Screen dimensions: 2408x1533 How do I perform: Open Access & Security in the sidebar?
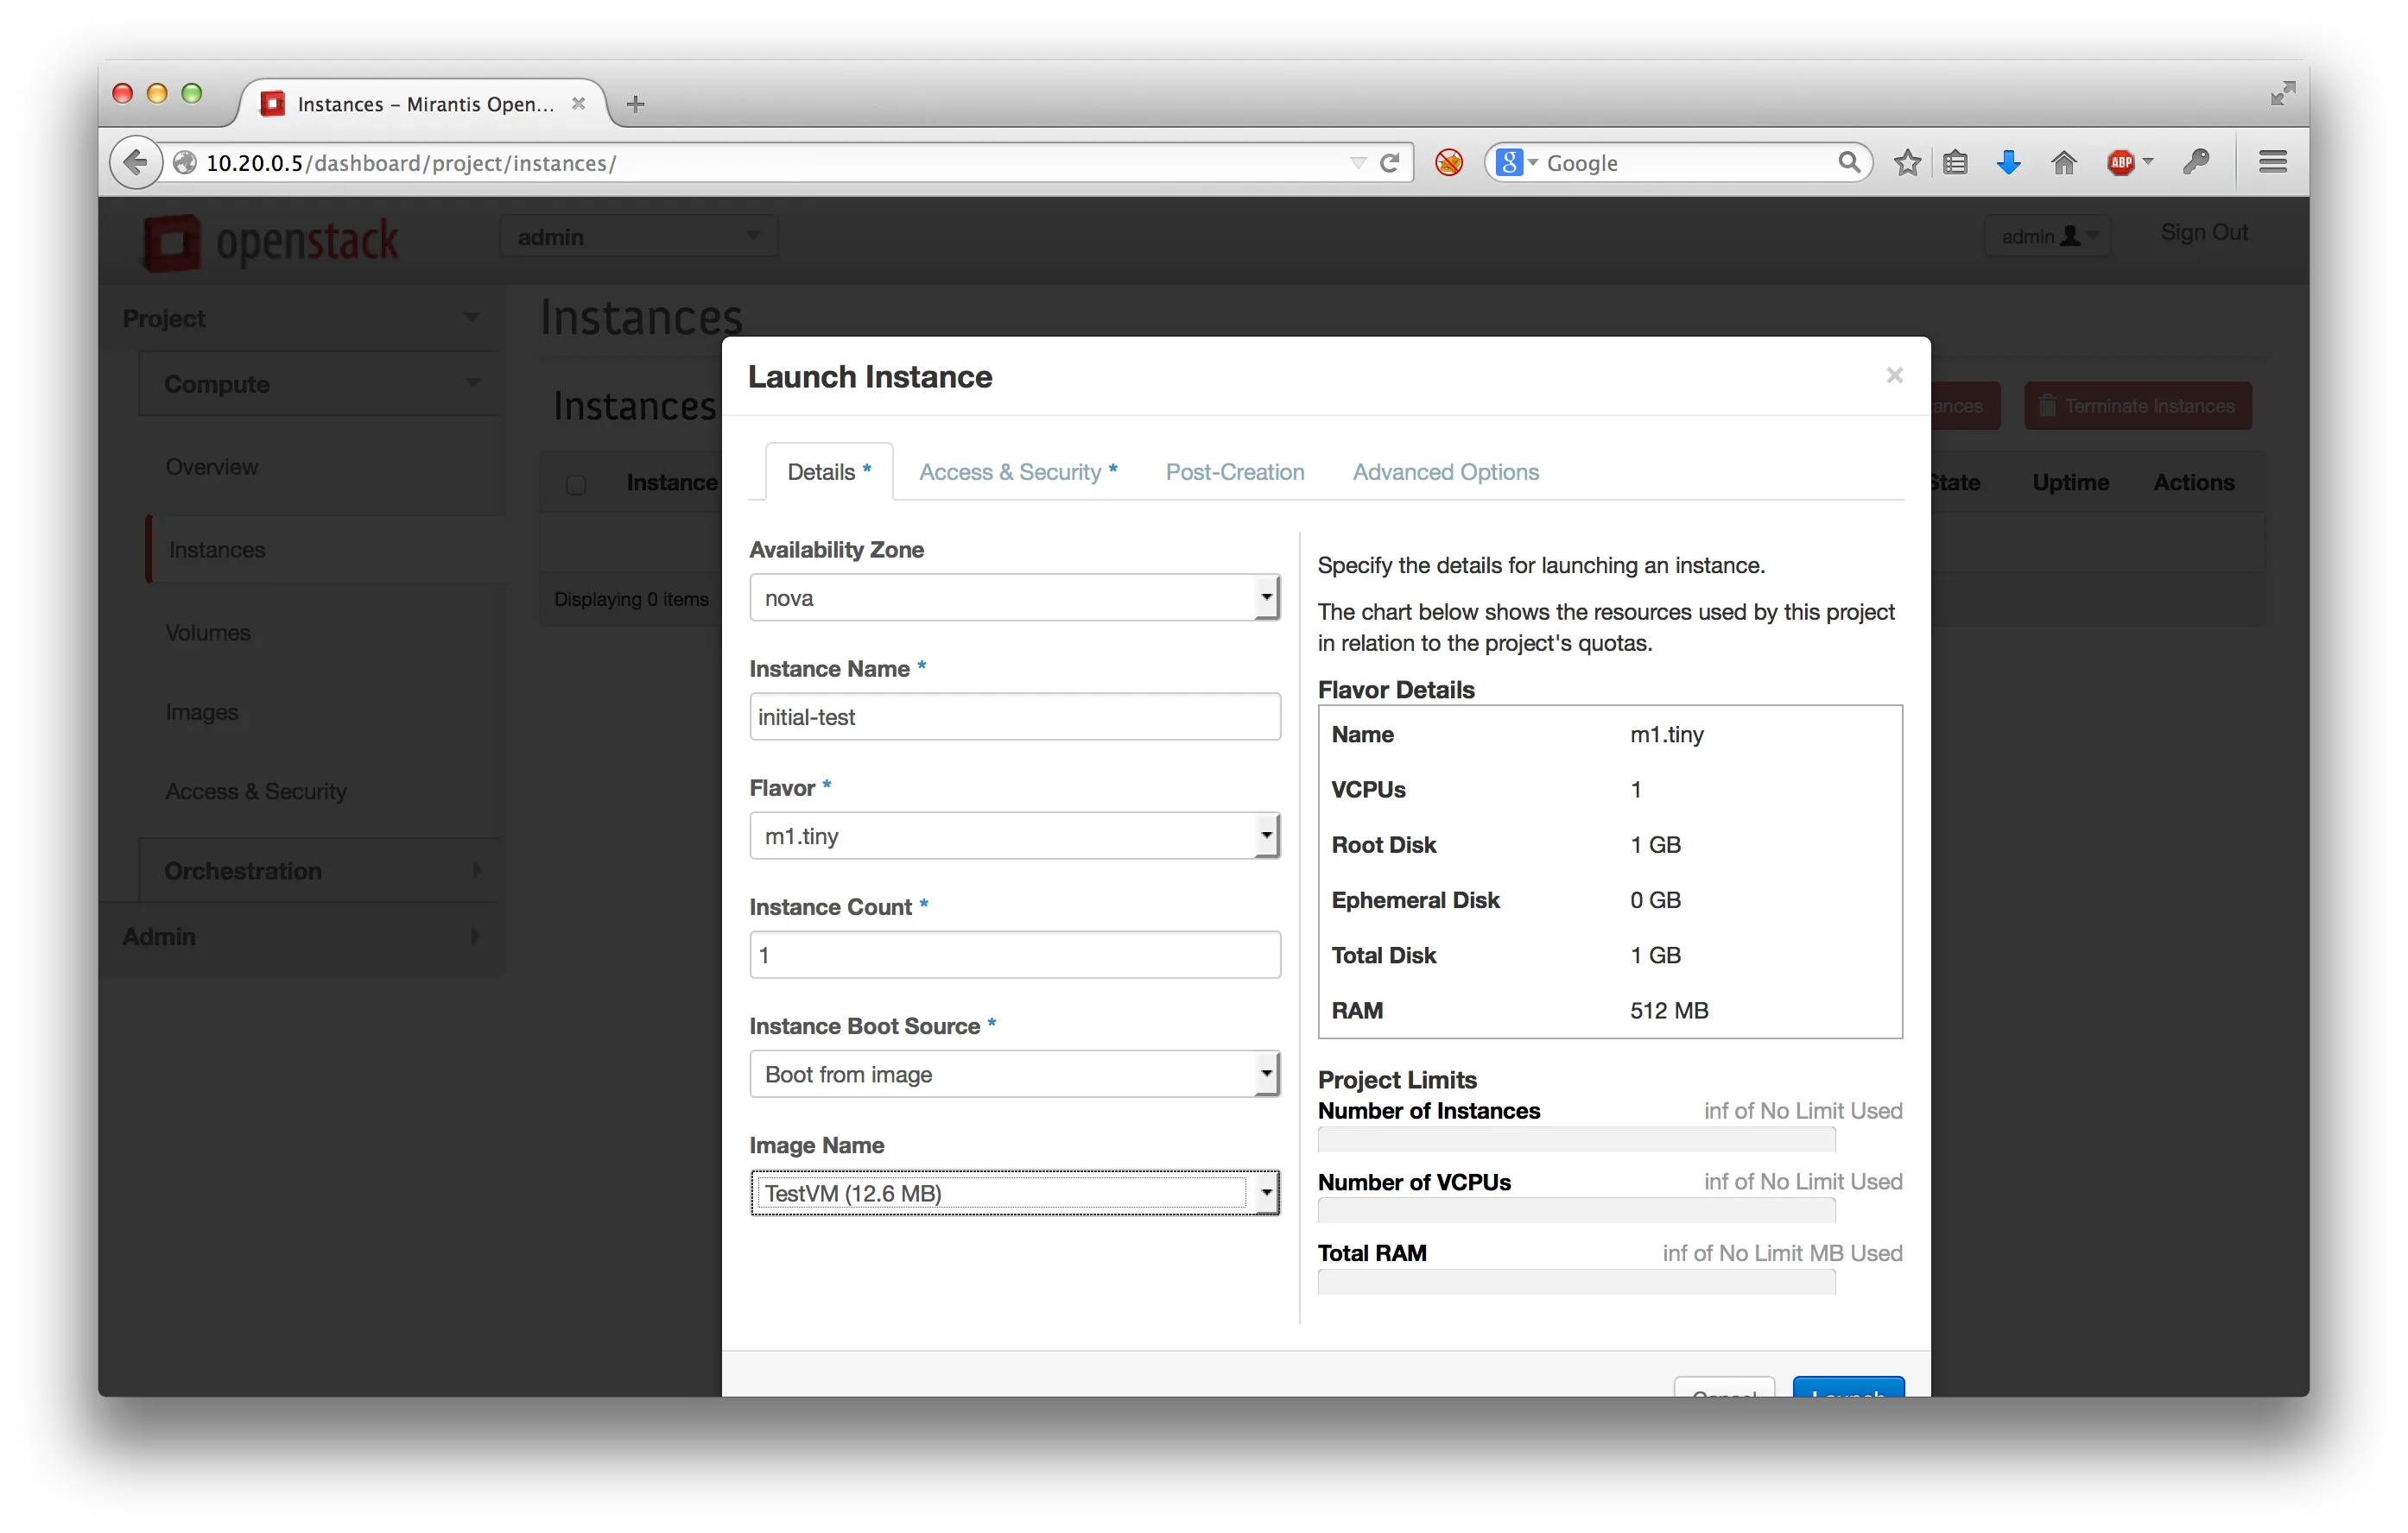[x=256, y=792]
